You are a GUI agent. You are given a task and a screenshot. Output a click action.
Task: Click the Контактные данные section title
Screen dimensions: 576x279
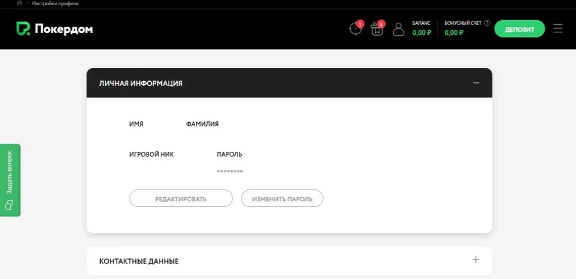[x=139, y=261]
